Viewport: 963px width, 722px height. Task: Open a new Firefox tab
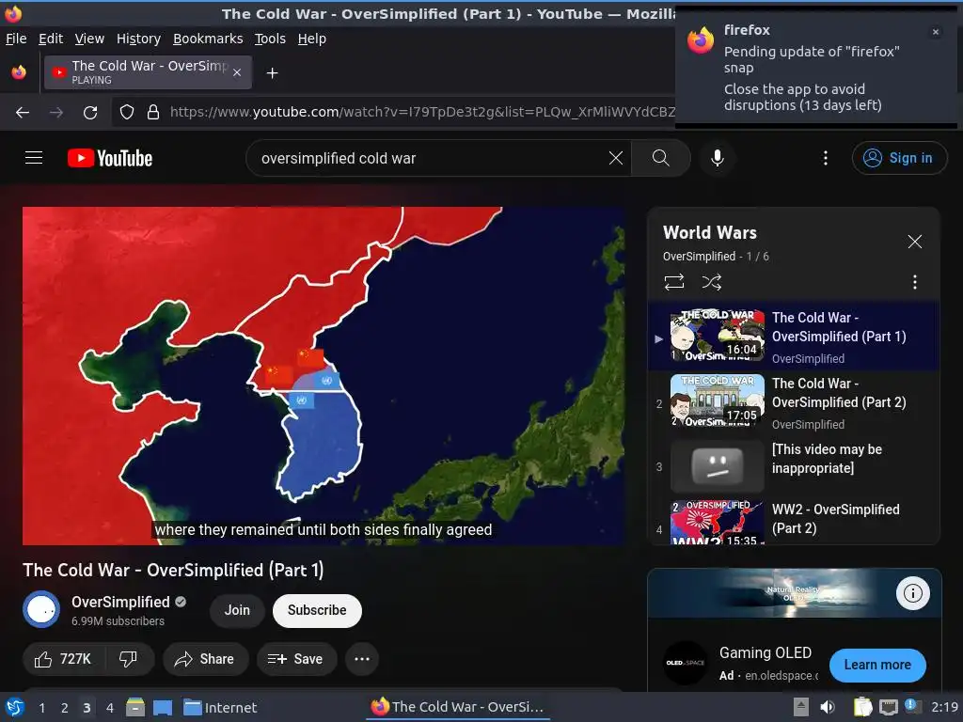272,73
